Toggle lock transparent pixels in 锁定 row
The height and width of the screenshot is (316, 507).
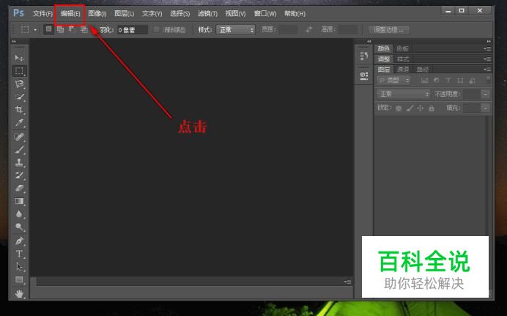(399, 109)
